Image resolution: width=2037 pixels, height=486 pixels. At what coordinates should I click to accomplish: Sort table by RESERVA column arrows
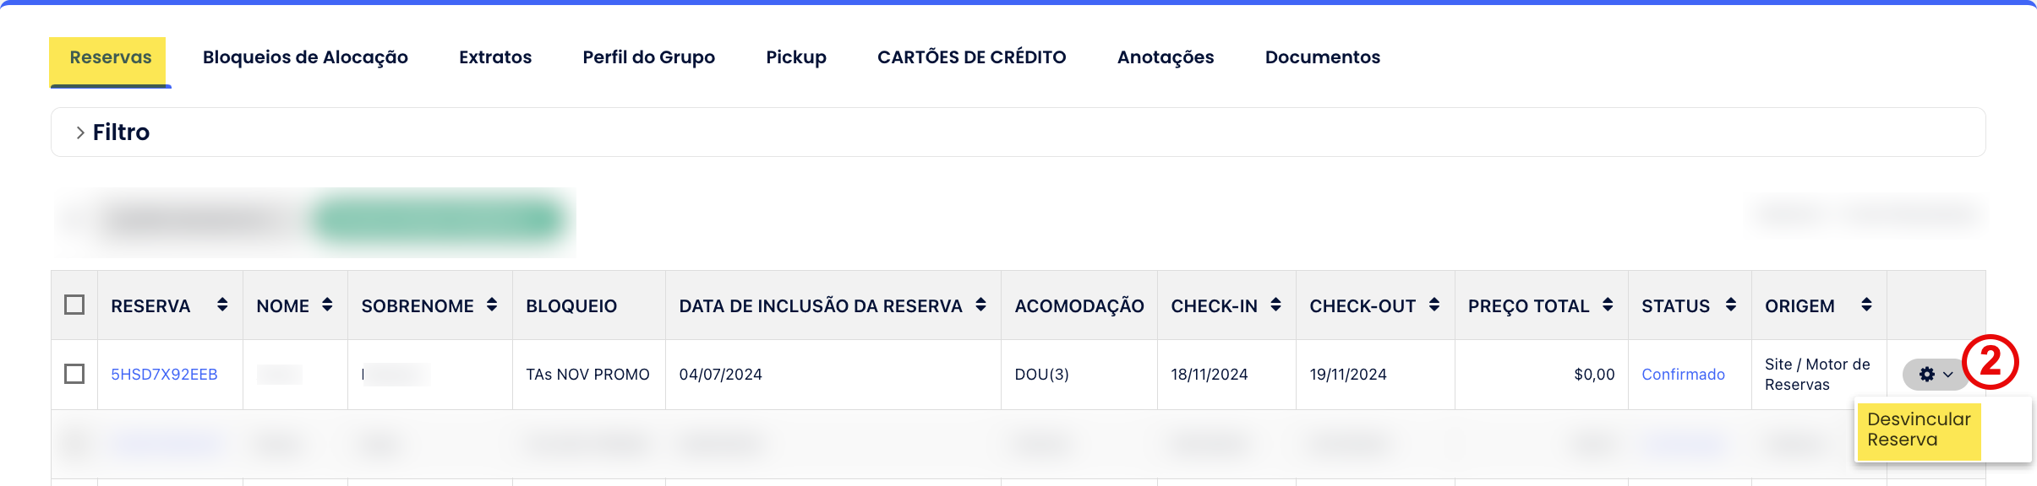point(222,305)
